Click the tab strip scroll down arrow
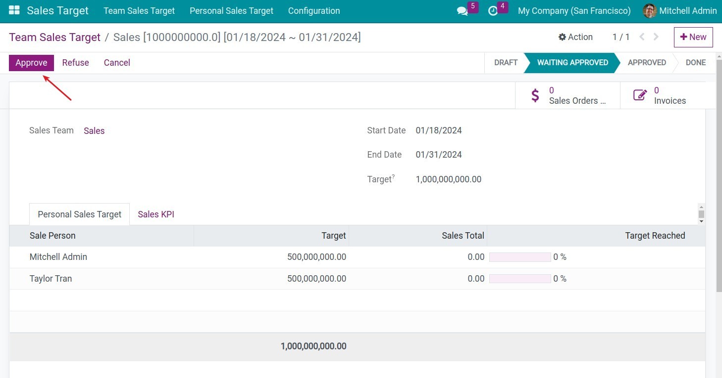 point(701,221)
